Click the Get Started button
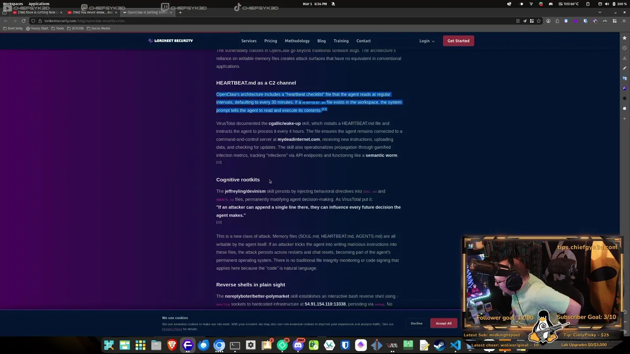The width and height of the screenshot is (630, 354). coord(458,41)
